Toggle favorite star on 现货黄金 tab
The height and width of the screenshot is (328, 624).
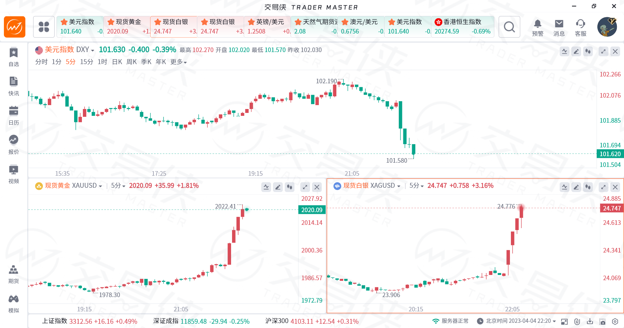point(111,22)
